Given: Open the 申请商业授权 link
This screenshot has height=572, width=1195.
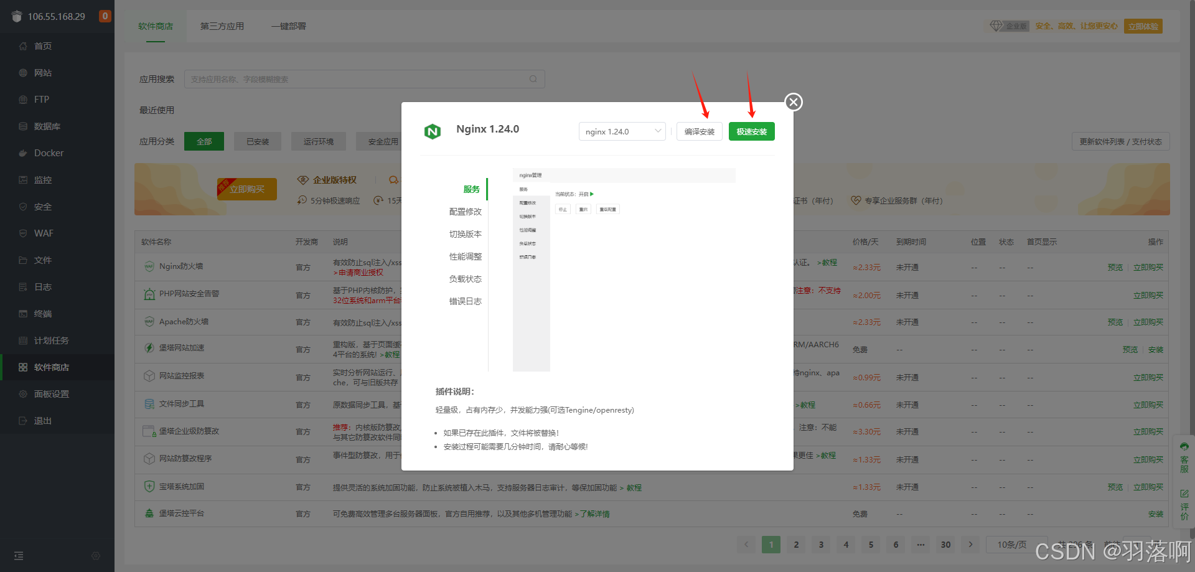Looking at the screenshot, I should (361, 273).
